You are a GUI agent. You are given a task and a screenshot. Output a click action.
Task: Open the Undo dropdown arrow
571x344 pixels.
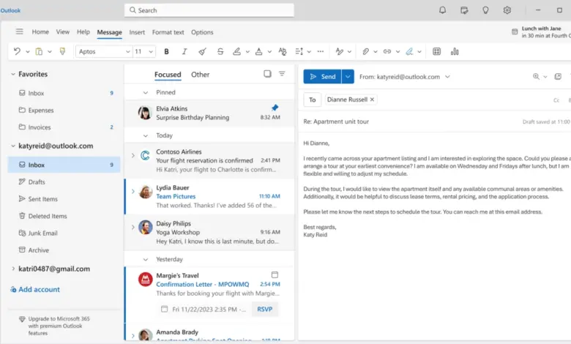pyautogui.click(x=28, y=52)
